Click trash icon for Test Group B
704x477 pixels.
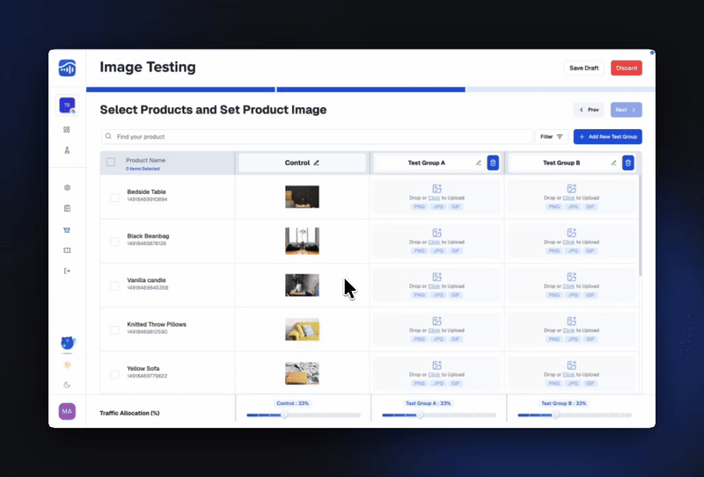[x=627, y=163]
